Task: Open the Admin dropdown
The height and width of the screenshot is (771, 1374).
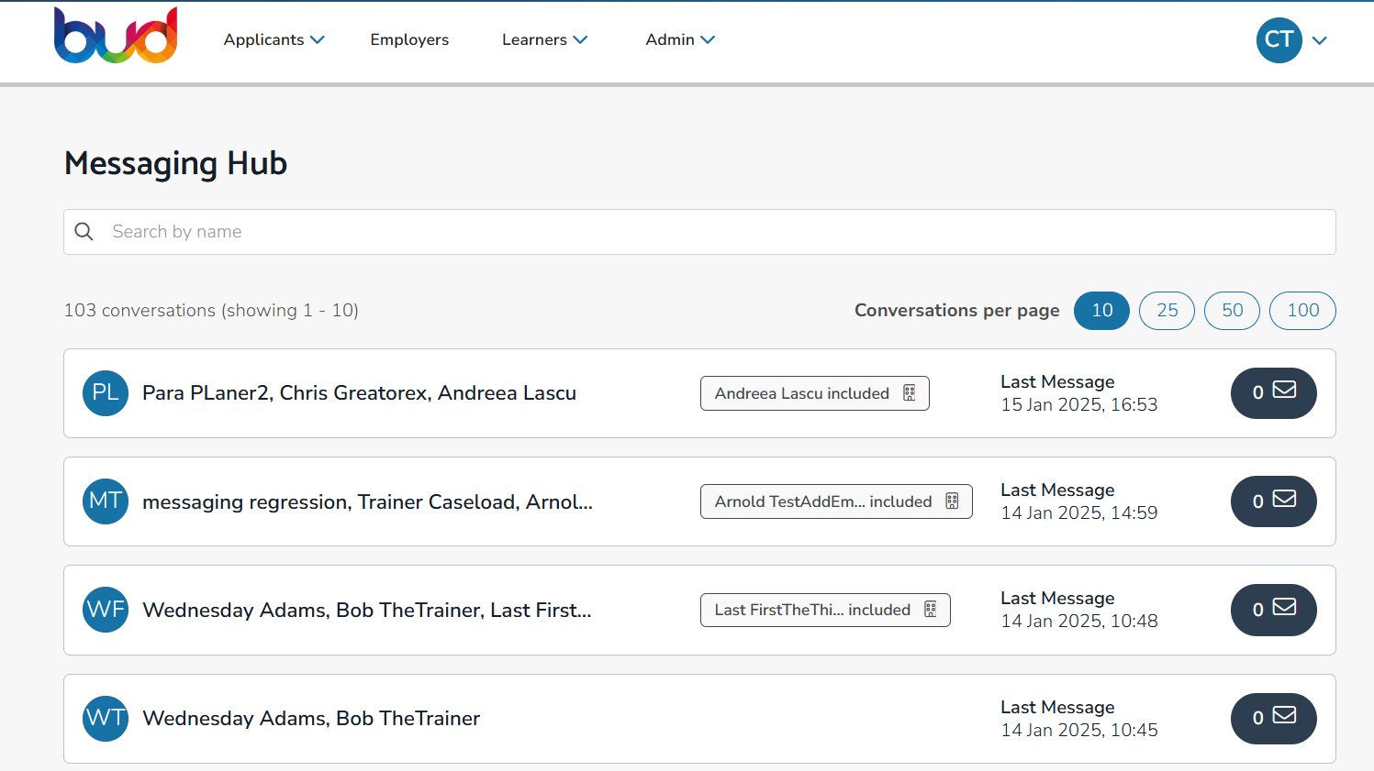Action: (x=679, y=39)
